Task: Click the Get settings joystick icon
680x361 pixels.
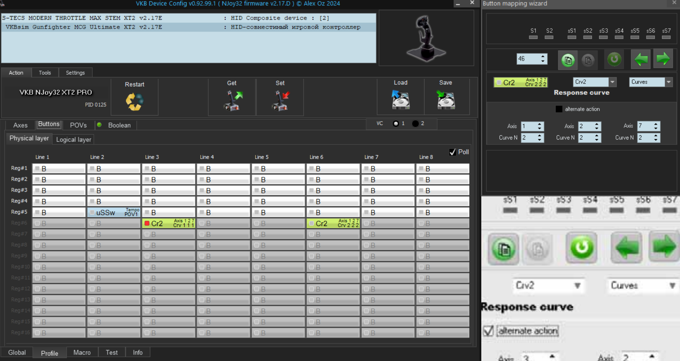Action: coord(232,101)
